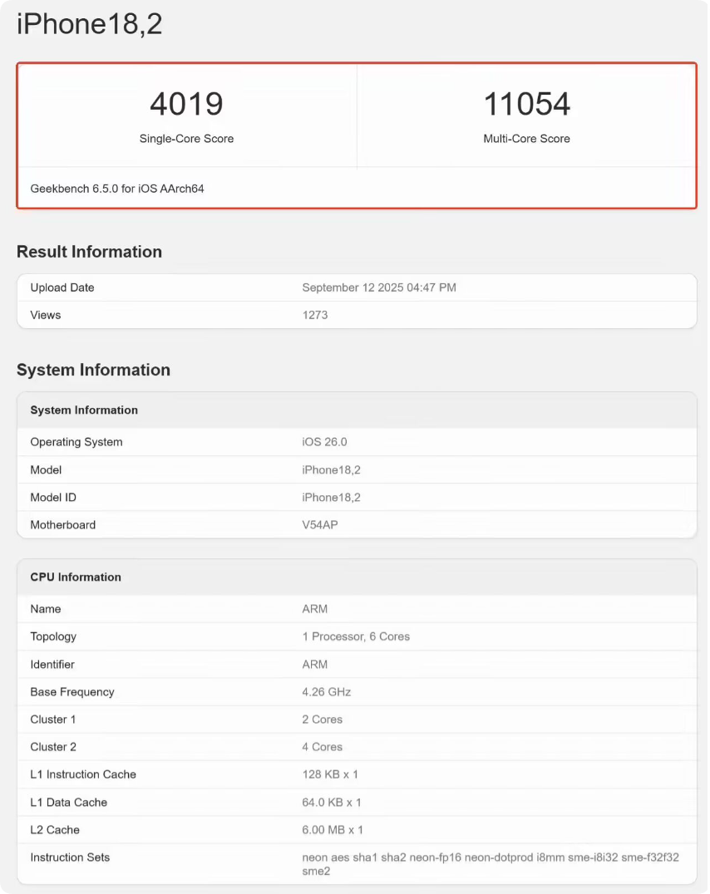The width and height of the screenshot is (710, 894).
Task: Select the Operating System label
Action: [76, 442]
